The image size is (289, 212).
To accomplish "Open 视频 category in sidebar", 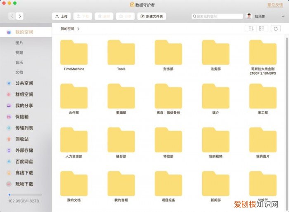I will pyautogui.click(x=19, y=53).
